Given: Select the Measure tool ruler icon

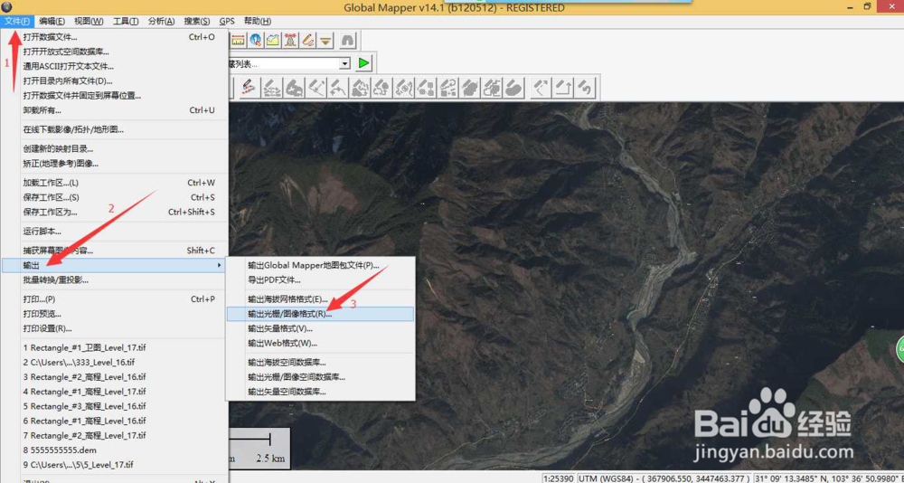Looking at the screenshot, I should (x=238, y=40).
